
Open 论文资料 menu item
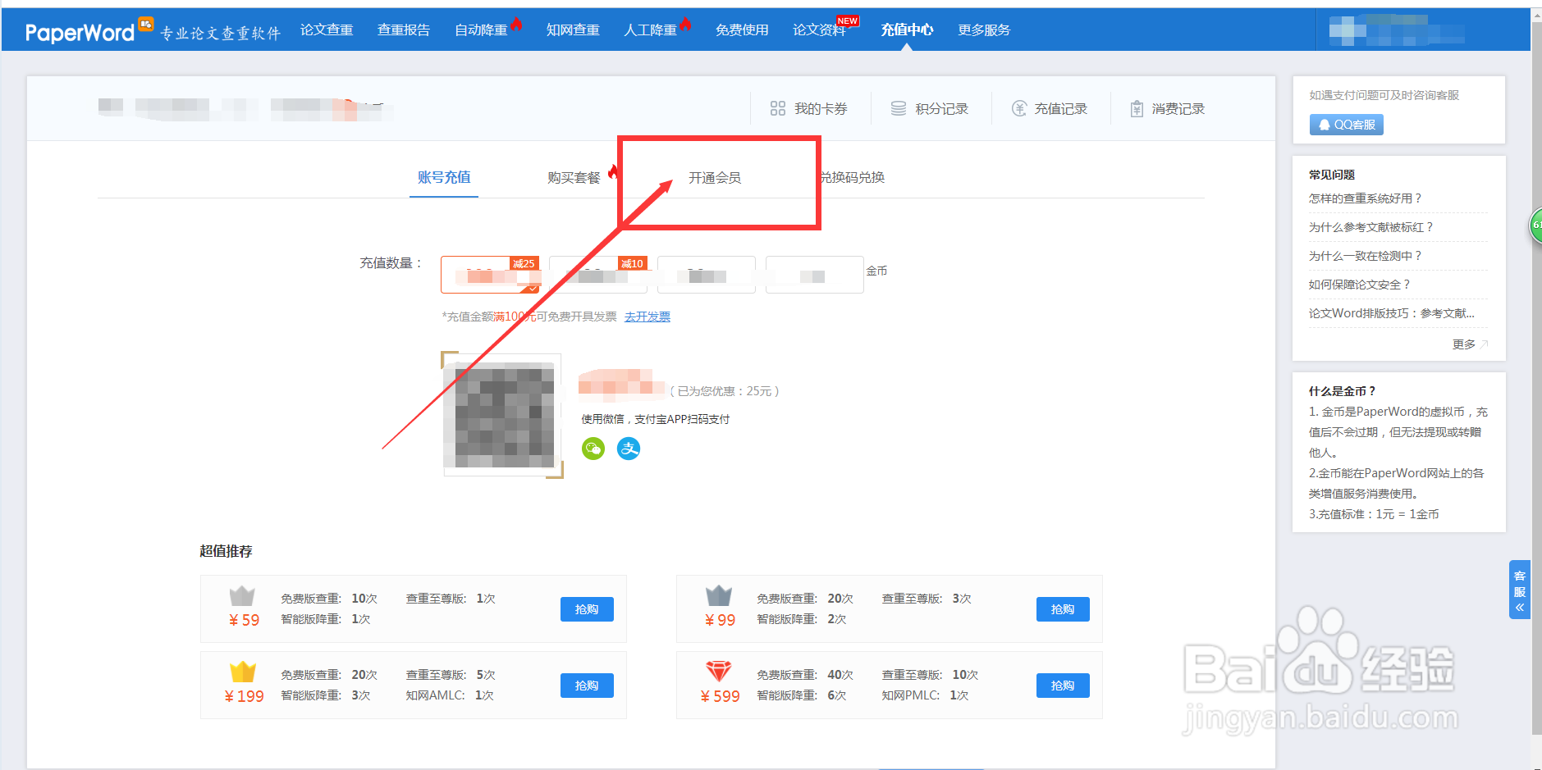pos(819,30)
